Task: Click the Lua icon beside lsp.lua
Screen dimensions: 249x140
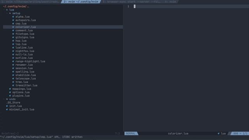Action: (x=13, y=44)
